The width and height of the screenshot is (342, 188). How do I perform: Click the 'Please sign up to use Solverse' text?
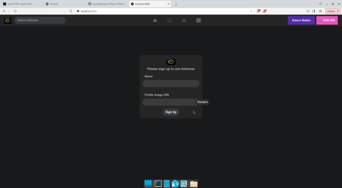point(171,69)
